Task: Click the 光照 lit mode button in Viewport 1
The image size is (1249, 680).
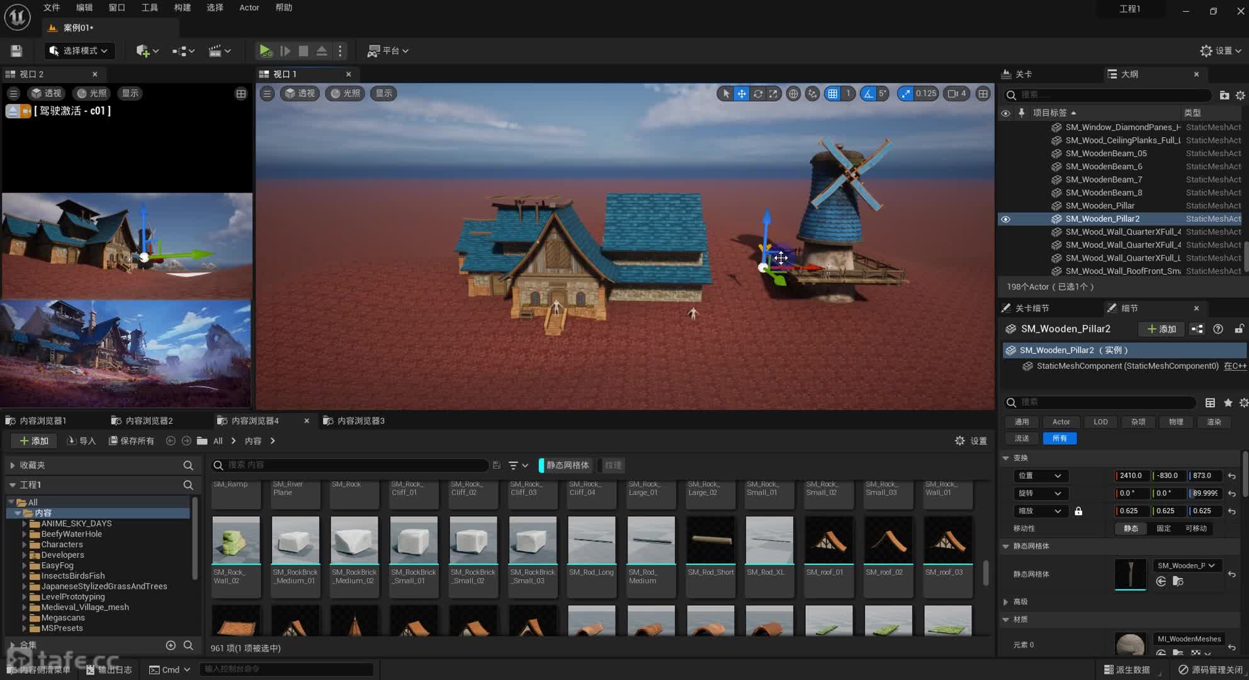Action: point(345,93)
